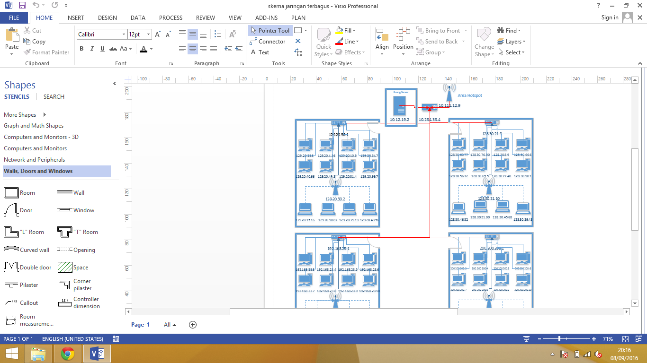Collapse the Shapes pane with arrow
The width and height of the screenshot is (647, 363).
115,84
